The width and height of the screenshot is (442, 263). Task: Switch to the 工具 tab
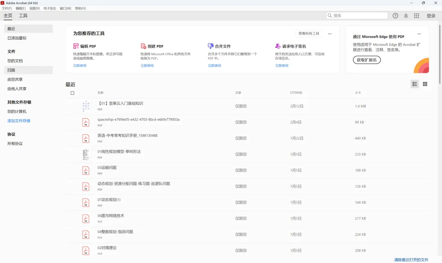[x=23, y=16]
